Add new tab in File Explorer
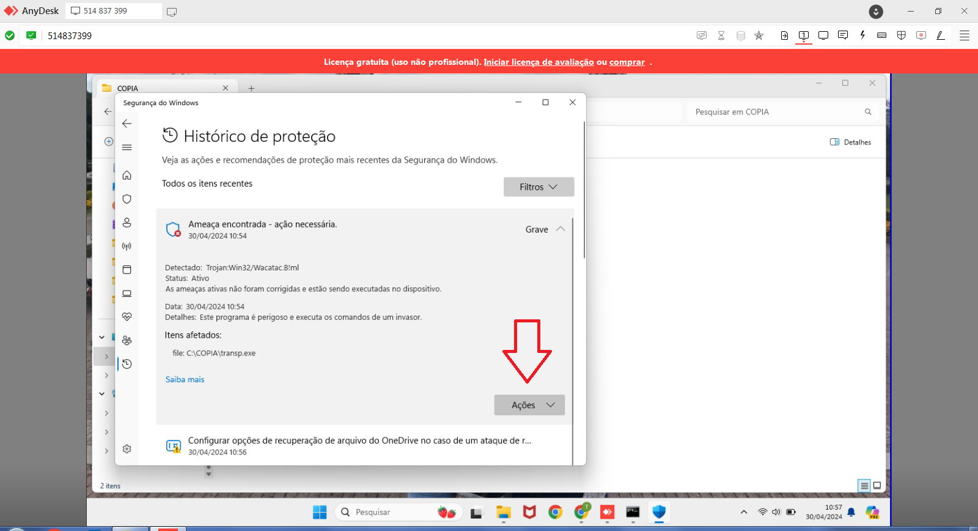This screenshot has width=978, height=531. [x=251, y=88]
